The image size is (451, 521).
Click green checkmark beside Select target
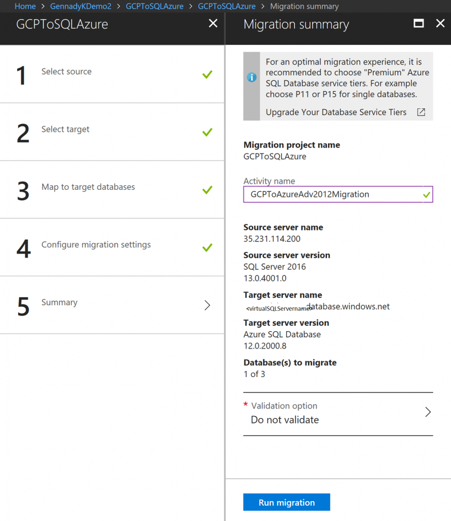coord(207,132)
